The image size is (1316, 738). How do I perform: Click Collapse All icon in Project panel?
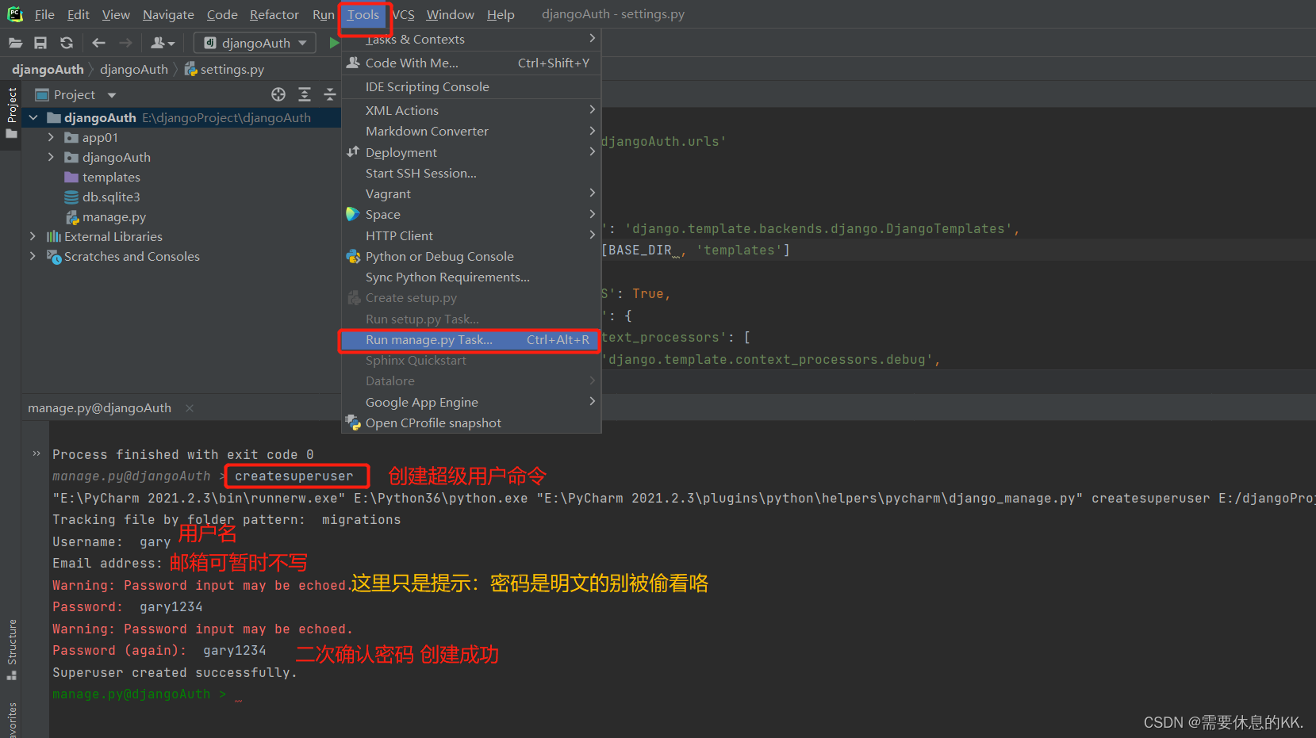click(330, 94)
